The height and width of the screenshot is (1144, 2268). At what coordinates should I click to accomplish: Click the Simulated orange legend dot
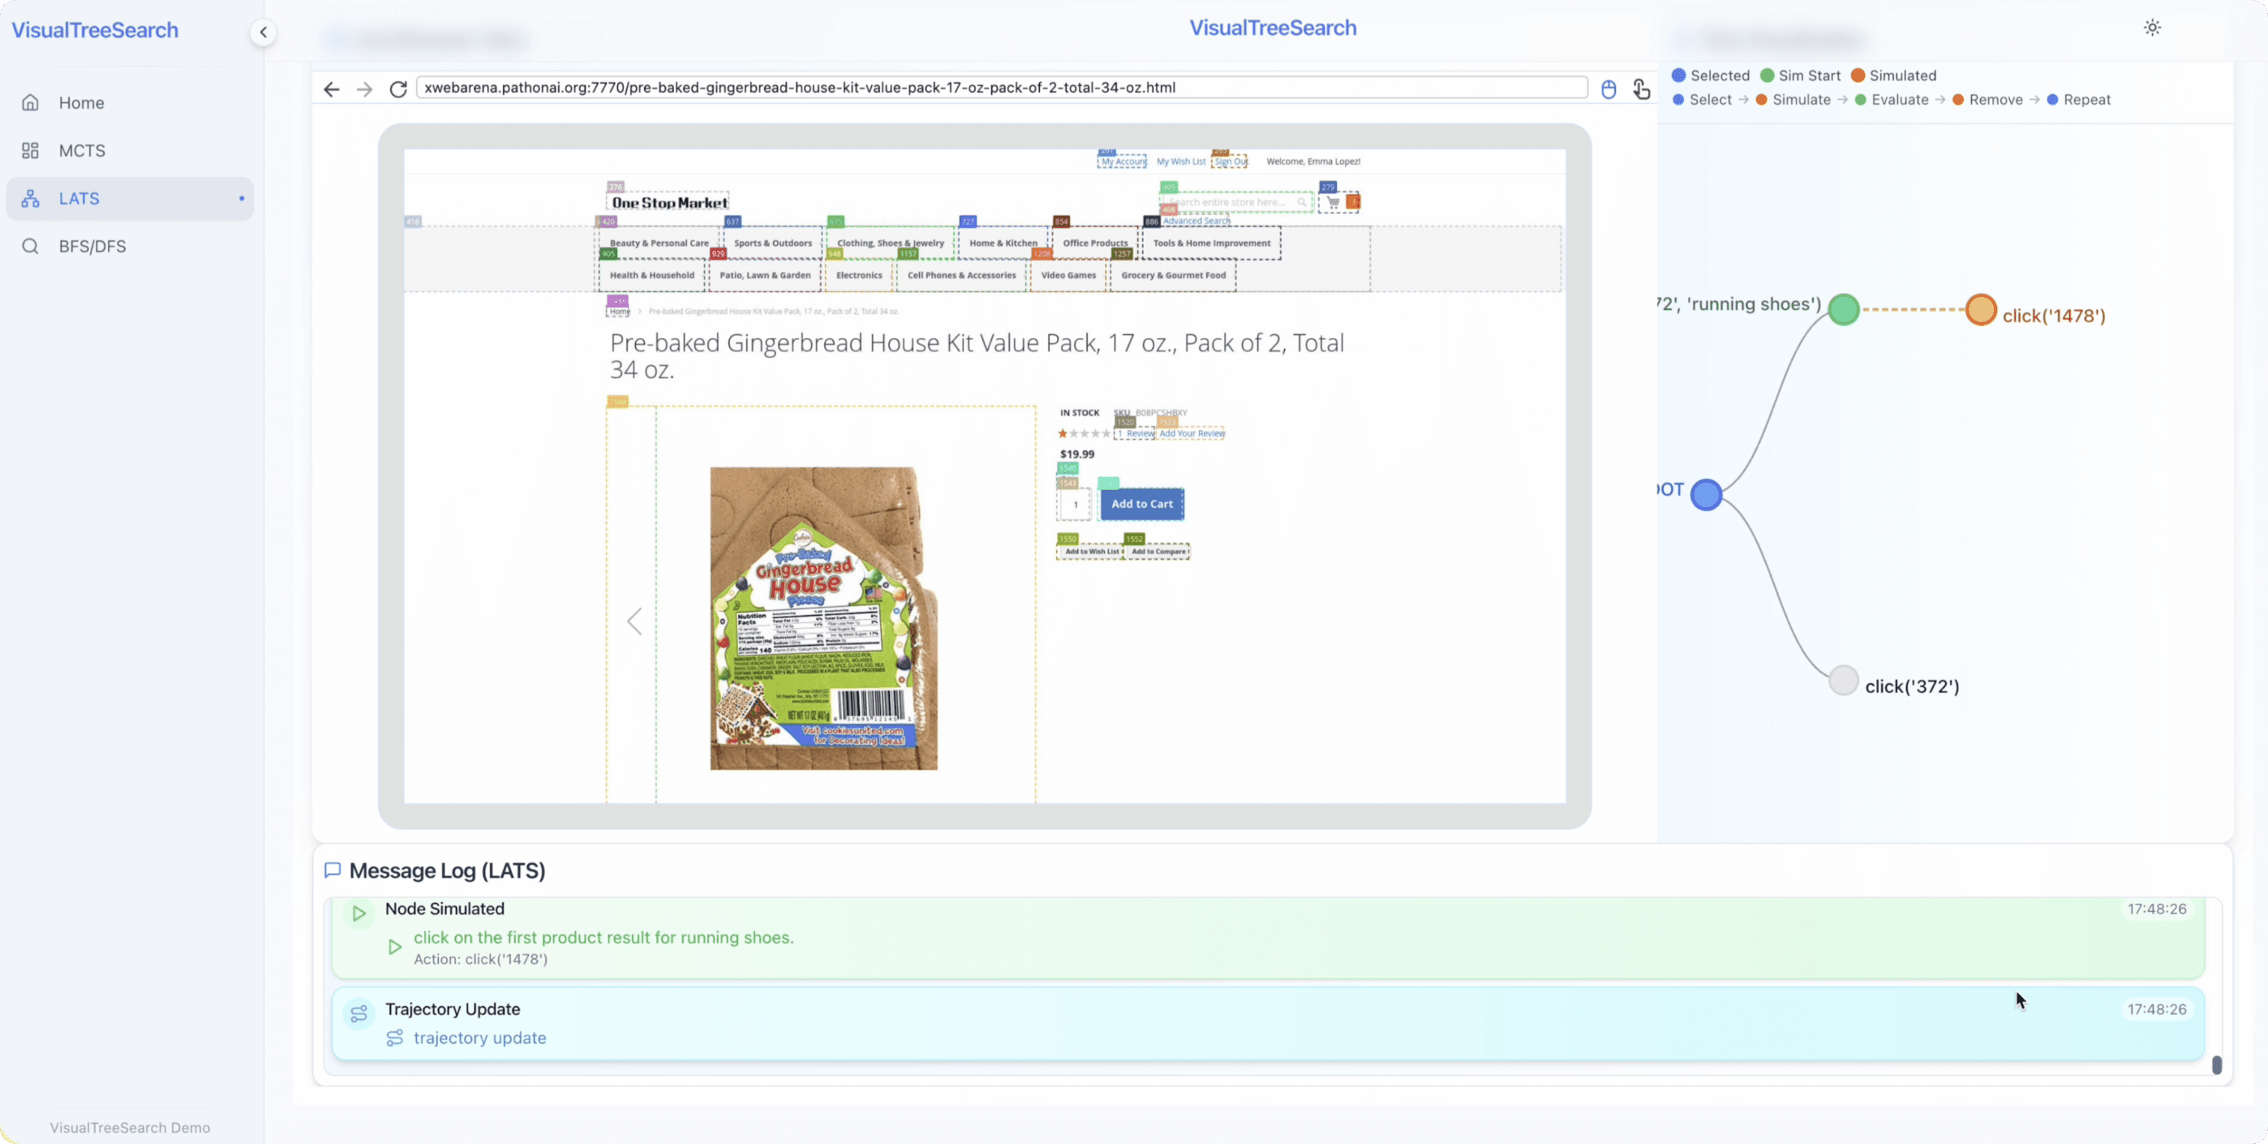click(x=1858, y=75)
